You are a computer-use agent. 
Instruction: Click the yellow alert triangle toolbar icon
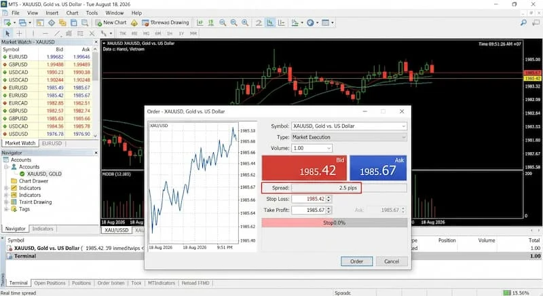(x=134, y=23)
